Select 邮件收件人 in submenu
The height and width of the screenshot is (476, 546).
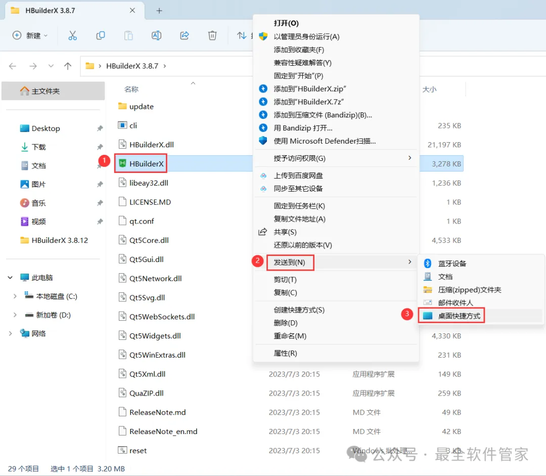(456, 303)
